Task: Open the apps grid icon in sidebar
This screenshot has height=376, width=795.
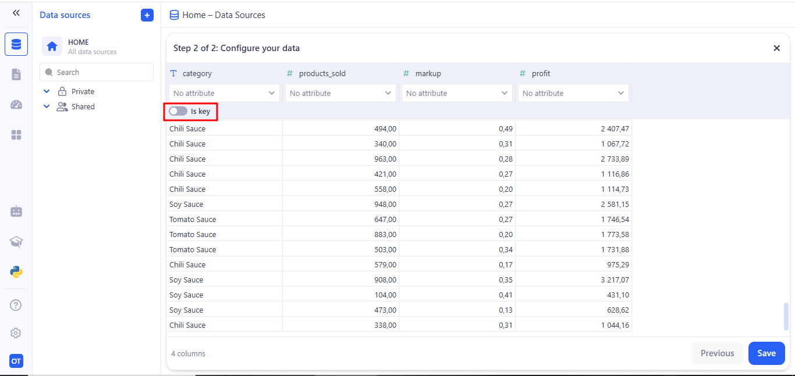Action: point(16,135)
